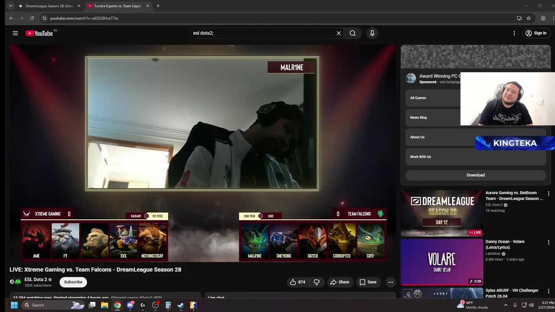The height and width of the screenshot is (312, 555).
Task: Switch to Tundra Esports vs. Team Liquid tab
Action: tap(118, 6)
